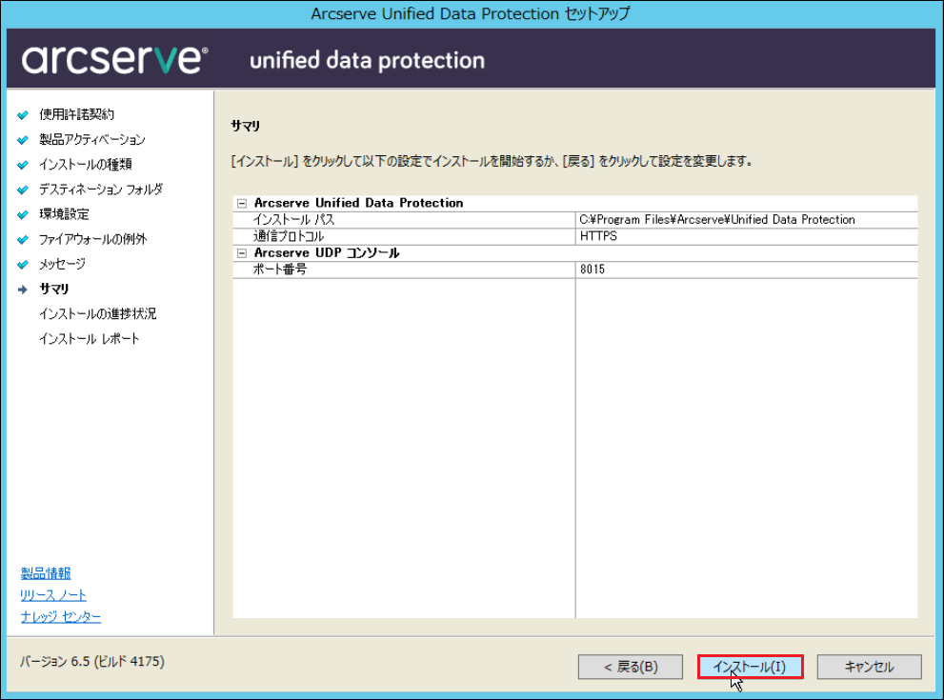Click the unified data protection header text
Viewport: 944px width, 700px height.
368,60
